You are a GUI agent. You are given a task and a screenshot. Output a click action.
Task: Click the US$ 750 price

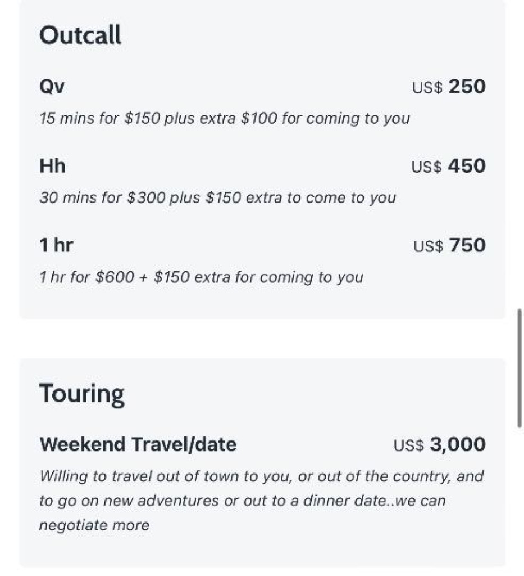tap(449, 246)
